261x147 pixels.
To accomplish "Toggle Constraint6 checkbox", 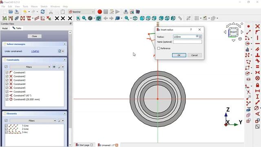I will point(7,91).
